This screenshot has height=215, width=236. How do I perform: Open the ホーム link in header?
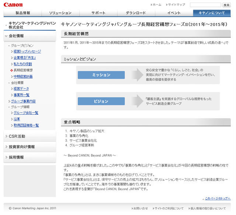click(x=157, y=5)
